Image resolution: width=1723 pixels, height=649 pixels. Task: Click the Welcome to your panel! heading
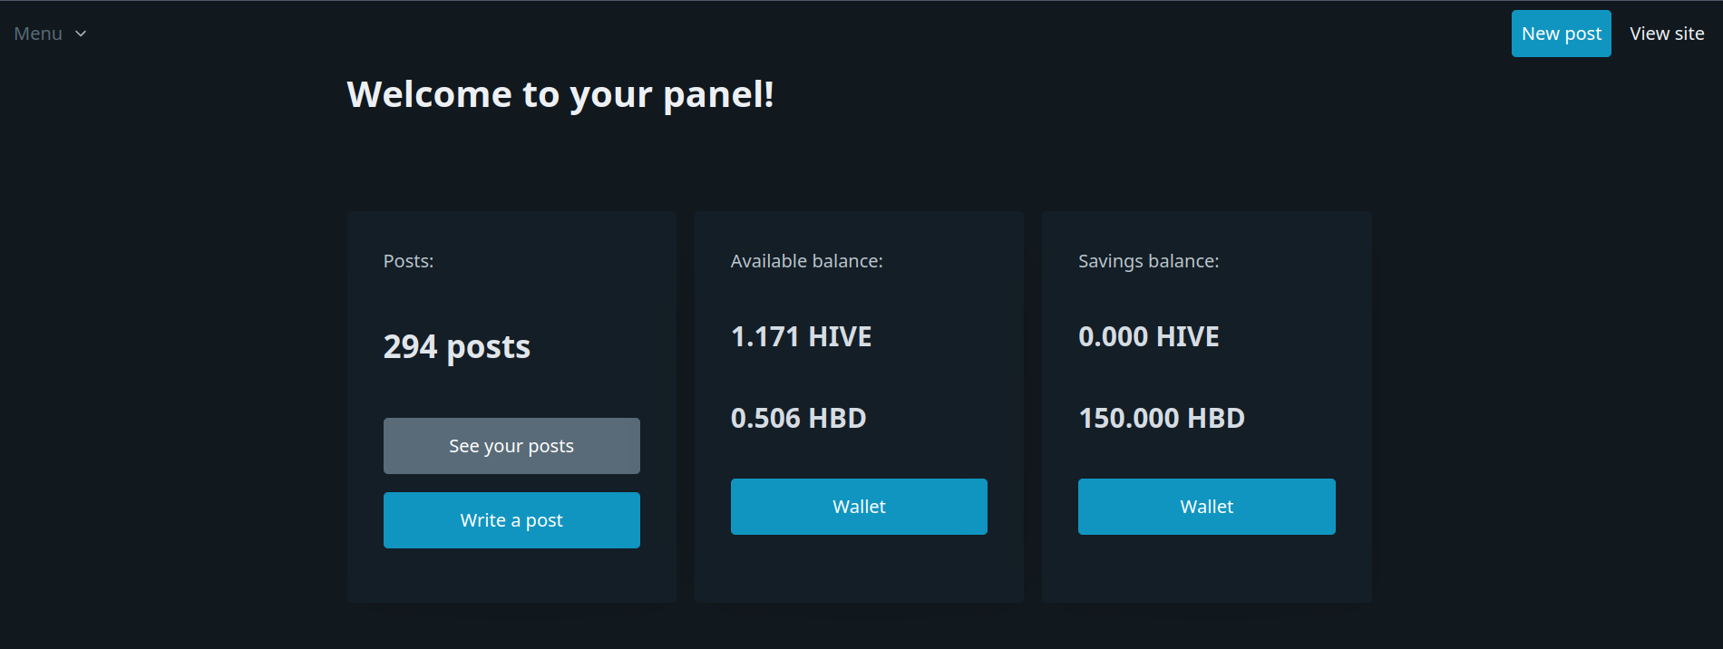click(x=560, y=94)
